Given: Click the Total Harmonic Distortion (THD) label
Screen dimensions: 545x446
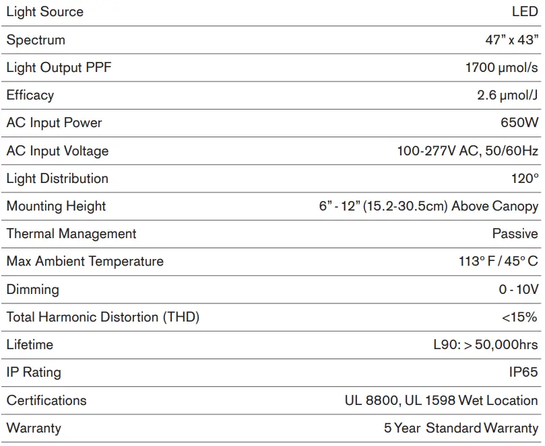Looking at the screenshot, I should (x=103, y=317).
